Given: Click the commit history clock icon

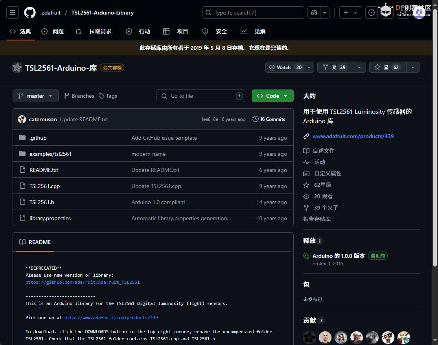Looking at the screenshot, I should (255, 119).
